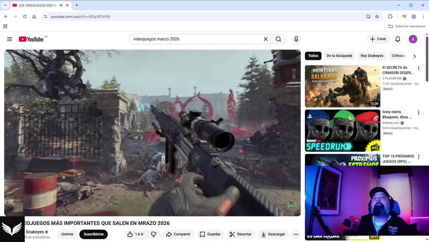Select the Ray Snakeyes chip
Viewport: 429px width, 242px height.
pos(372,56)
